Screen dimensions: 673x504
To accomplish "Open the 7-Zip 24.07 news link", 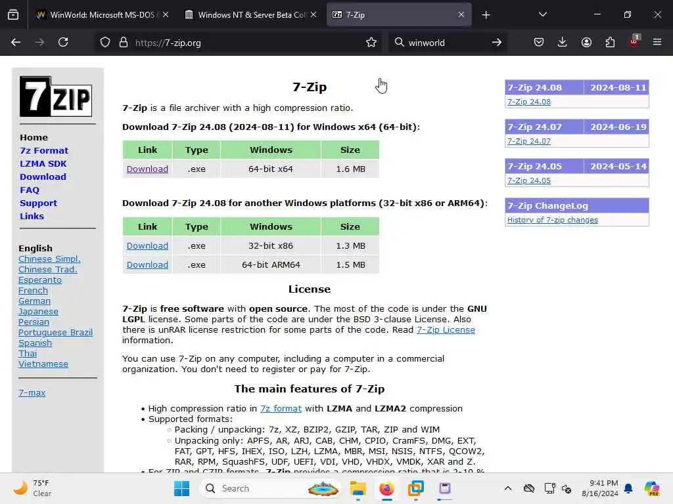I will click(529, 142).
